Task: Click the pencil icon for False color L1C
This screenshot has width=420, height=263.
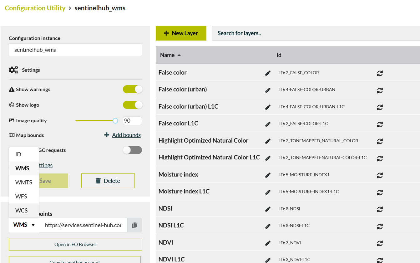Action: (268, 124)
